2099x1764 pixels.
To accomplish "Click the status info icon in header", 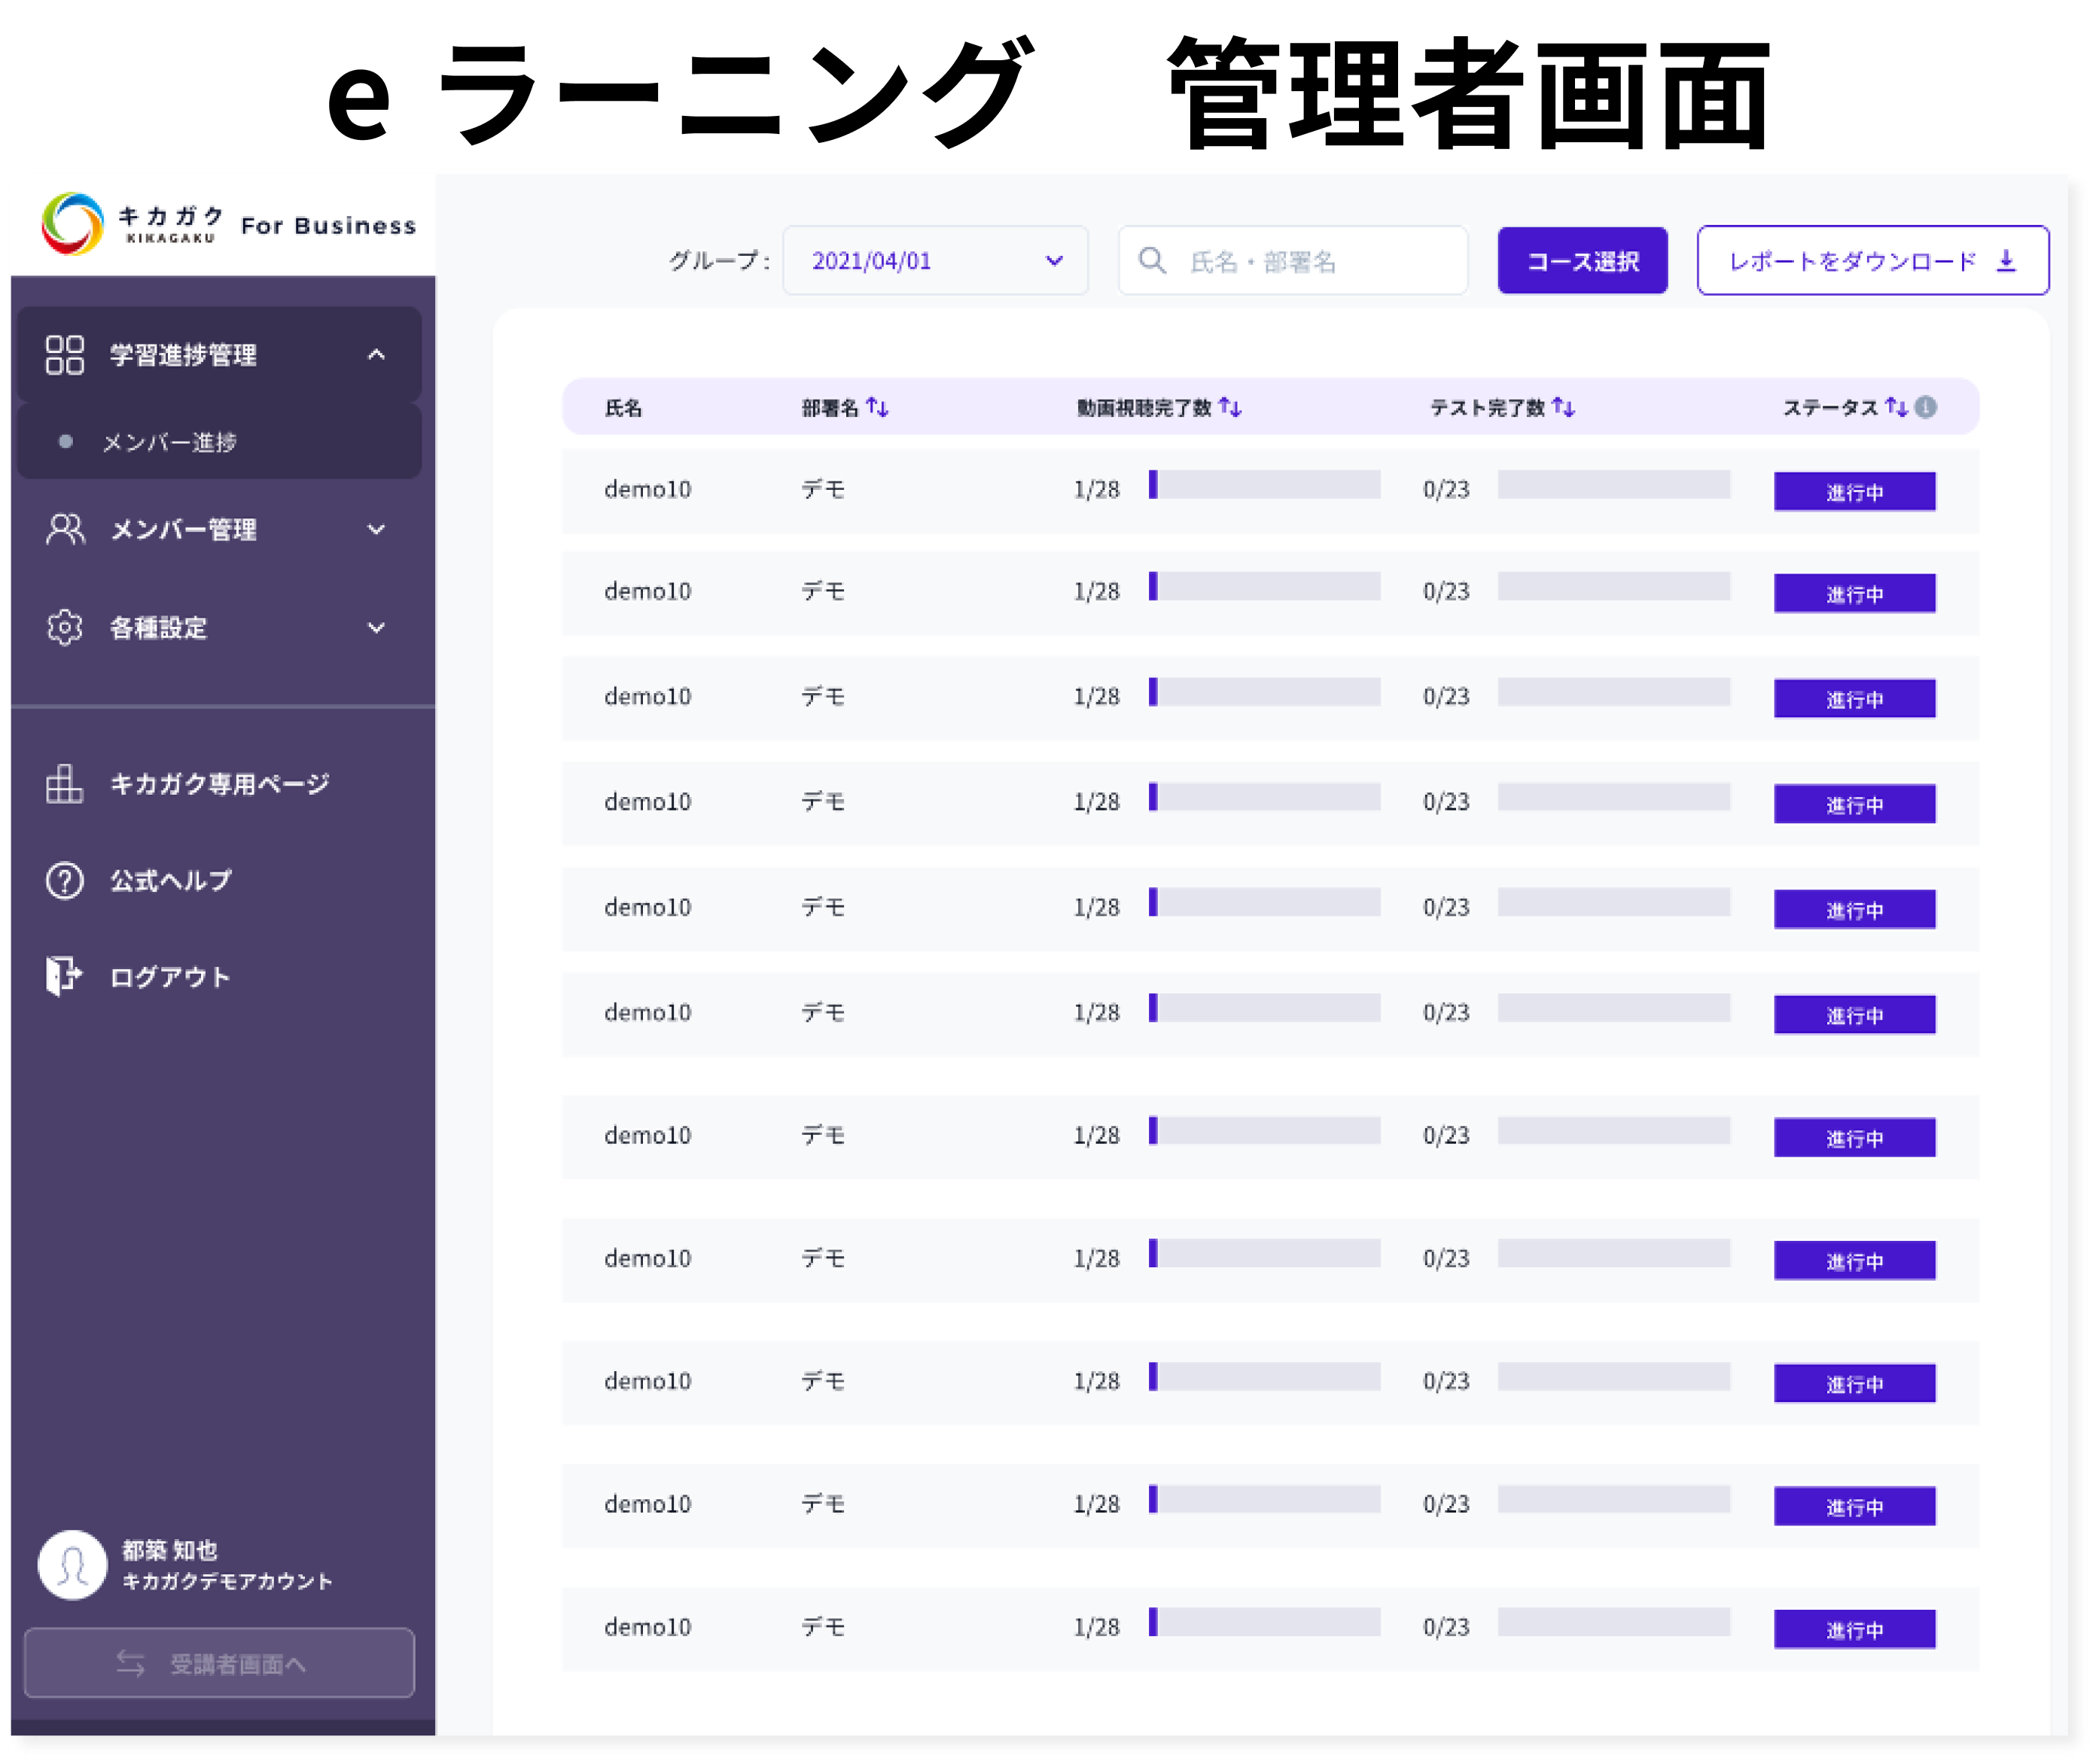I will click(1926, 407).
